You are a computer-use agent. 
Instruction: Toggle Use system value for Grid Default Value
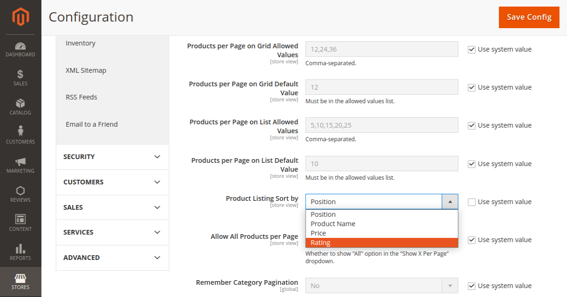pyautogui.click(x=472, y=87)
